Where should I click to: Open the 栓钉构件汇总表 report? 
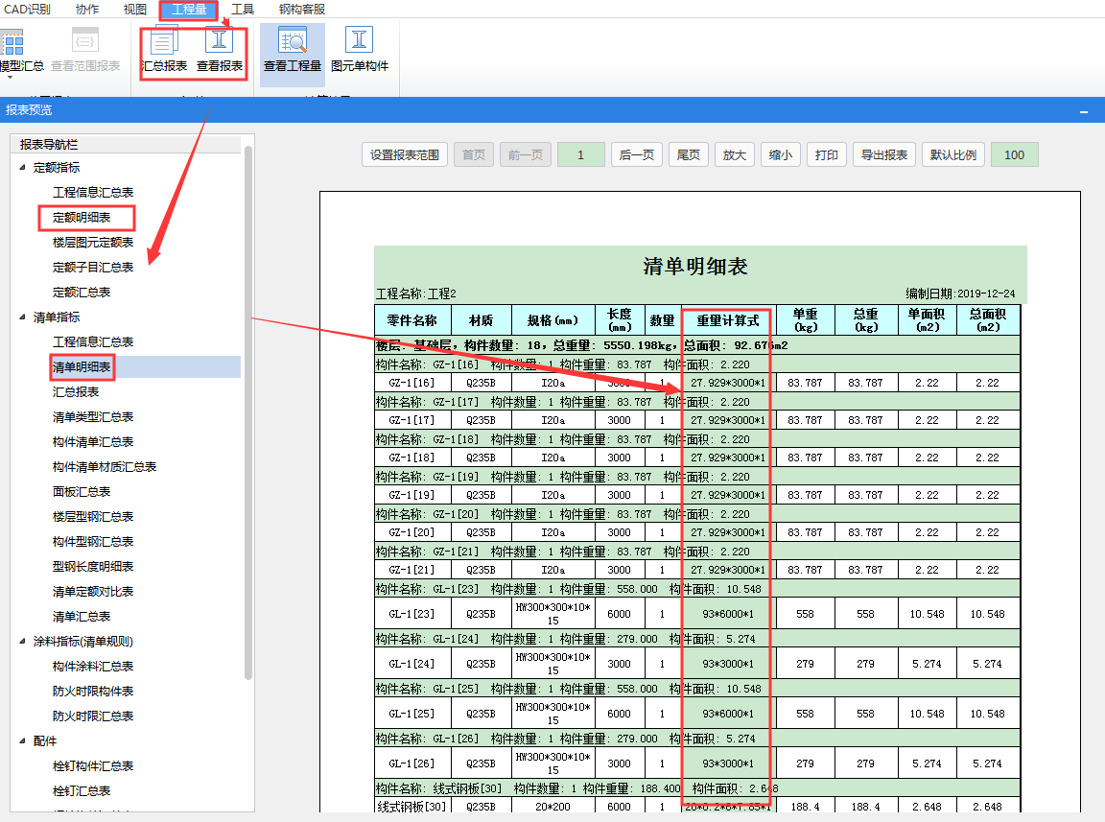click(93, 766)
